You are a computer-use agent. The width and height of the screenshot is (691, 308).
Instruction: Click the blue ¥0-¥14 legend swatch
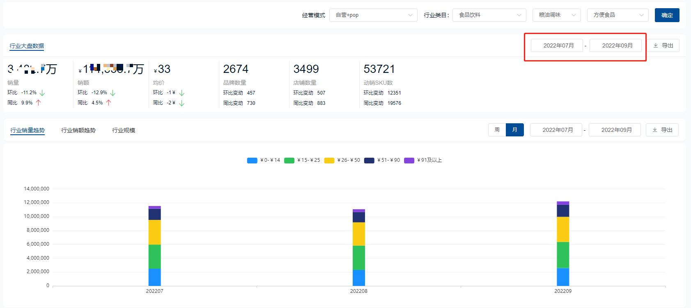252,161
